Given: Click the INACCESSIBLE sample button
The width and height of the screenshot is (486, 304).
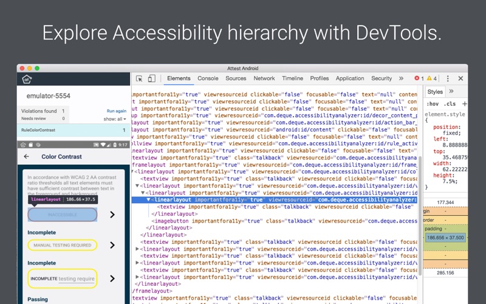Looking at the screenshot, I should coord(63,215).
